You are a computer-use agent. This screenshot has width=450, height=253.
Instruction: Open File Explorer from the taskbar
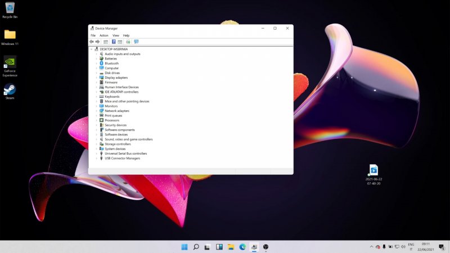[x=231, y=247]
